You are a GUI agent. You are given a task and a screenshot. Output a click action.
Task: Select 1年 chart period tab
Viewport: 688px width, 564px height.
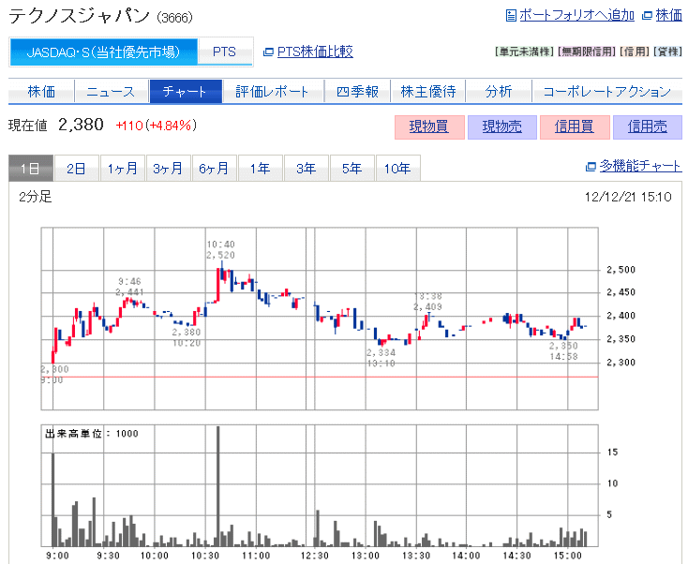click(x=261, y=168)
